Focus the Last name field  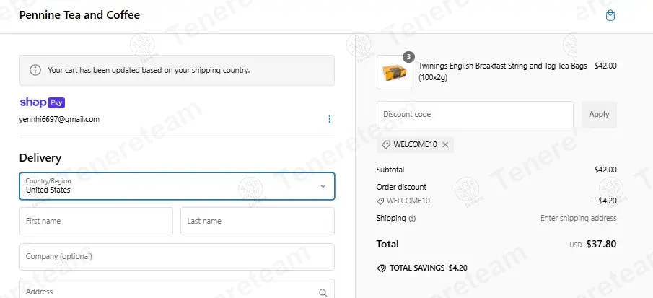[258, 221]
